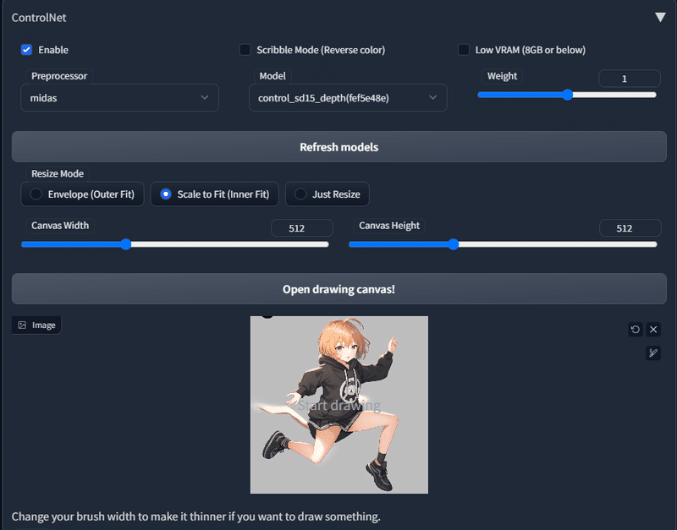Viewport: 677px width, 530px height.
Task: Enable Low VRAM (8GB or below)
Action: pyautogui.click(x=463, y=50)
